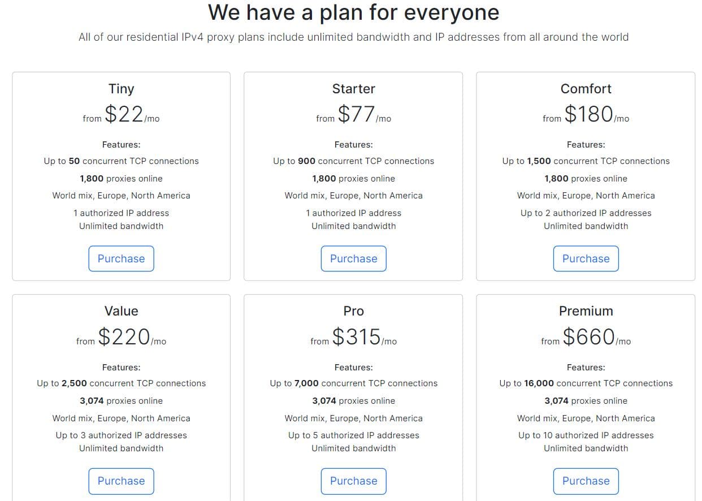Click the "We have a plan for everyone" heading
Screen dimensions: 702x501
pyautogui.click(x=353, y=12)
